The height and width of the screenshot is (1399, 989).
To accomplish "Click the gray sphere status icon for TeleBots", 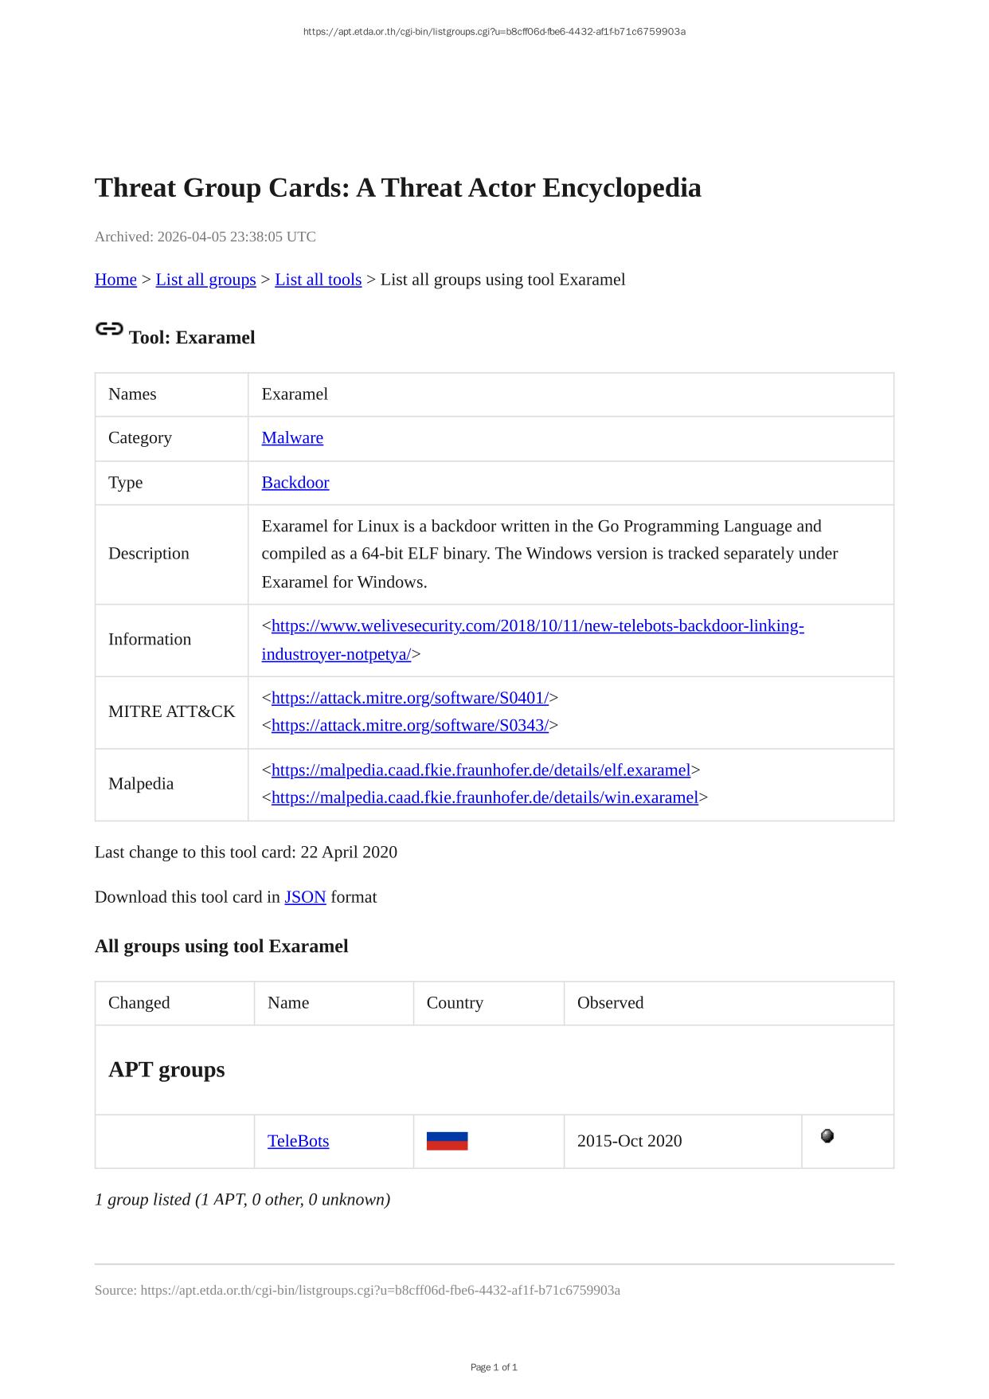I will coord(827,1136).
